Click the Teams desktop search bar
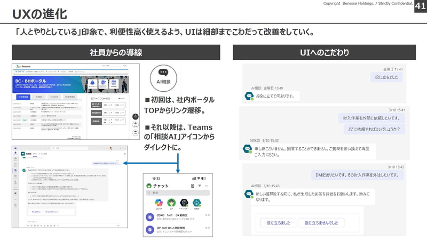427x240 pixels. pyautogui.click(x=70, y=148)
